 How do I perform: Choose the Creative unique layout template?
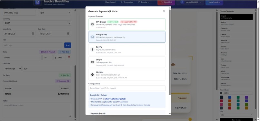pos(236,35)
